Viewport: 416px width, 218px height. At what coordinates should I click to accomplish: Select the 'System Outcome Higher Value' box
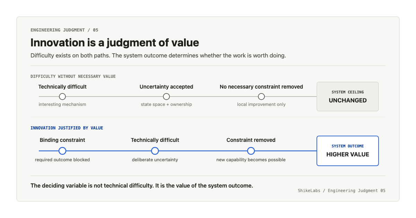(x=348, y=151)
